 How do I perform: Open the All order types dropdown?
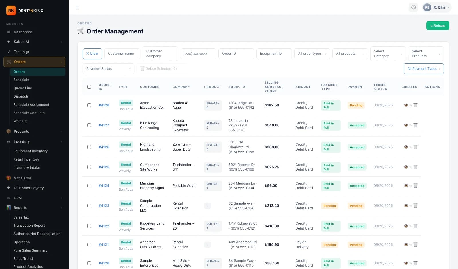pos(312,54)
